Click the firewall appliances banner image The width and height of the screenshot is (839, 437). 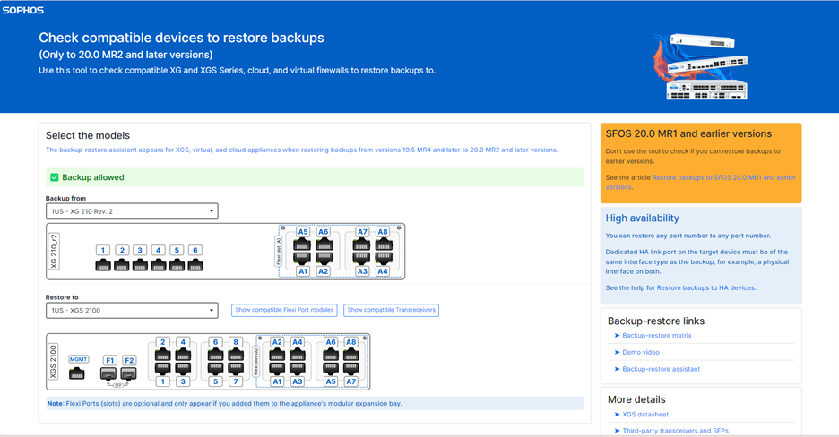point(701,66)
